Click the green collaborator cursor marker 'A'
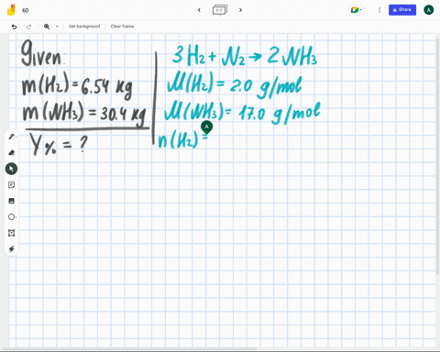 pyautogui.click(x=207, y=127)
